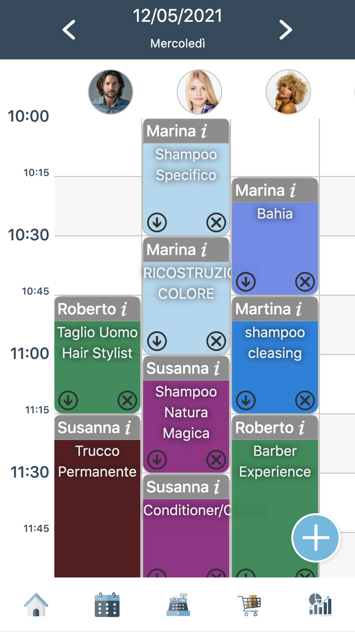Select the blonde stylist avatar
Viewport: 355px width, 632px height.
tap(200, 92)
